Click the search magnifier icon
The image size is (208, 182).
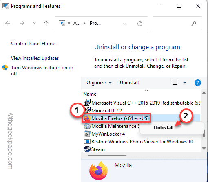[x=194, y=24]
